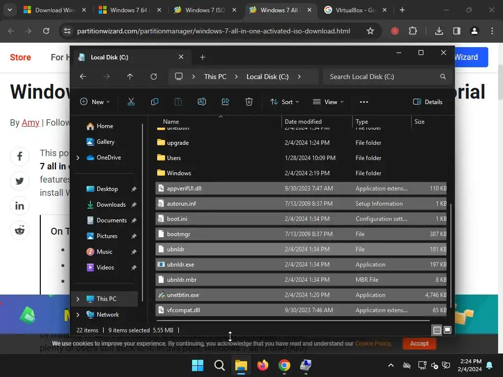The image size is (503, 377).
Task: Share article on Facebook icon
Action: 20,157
